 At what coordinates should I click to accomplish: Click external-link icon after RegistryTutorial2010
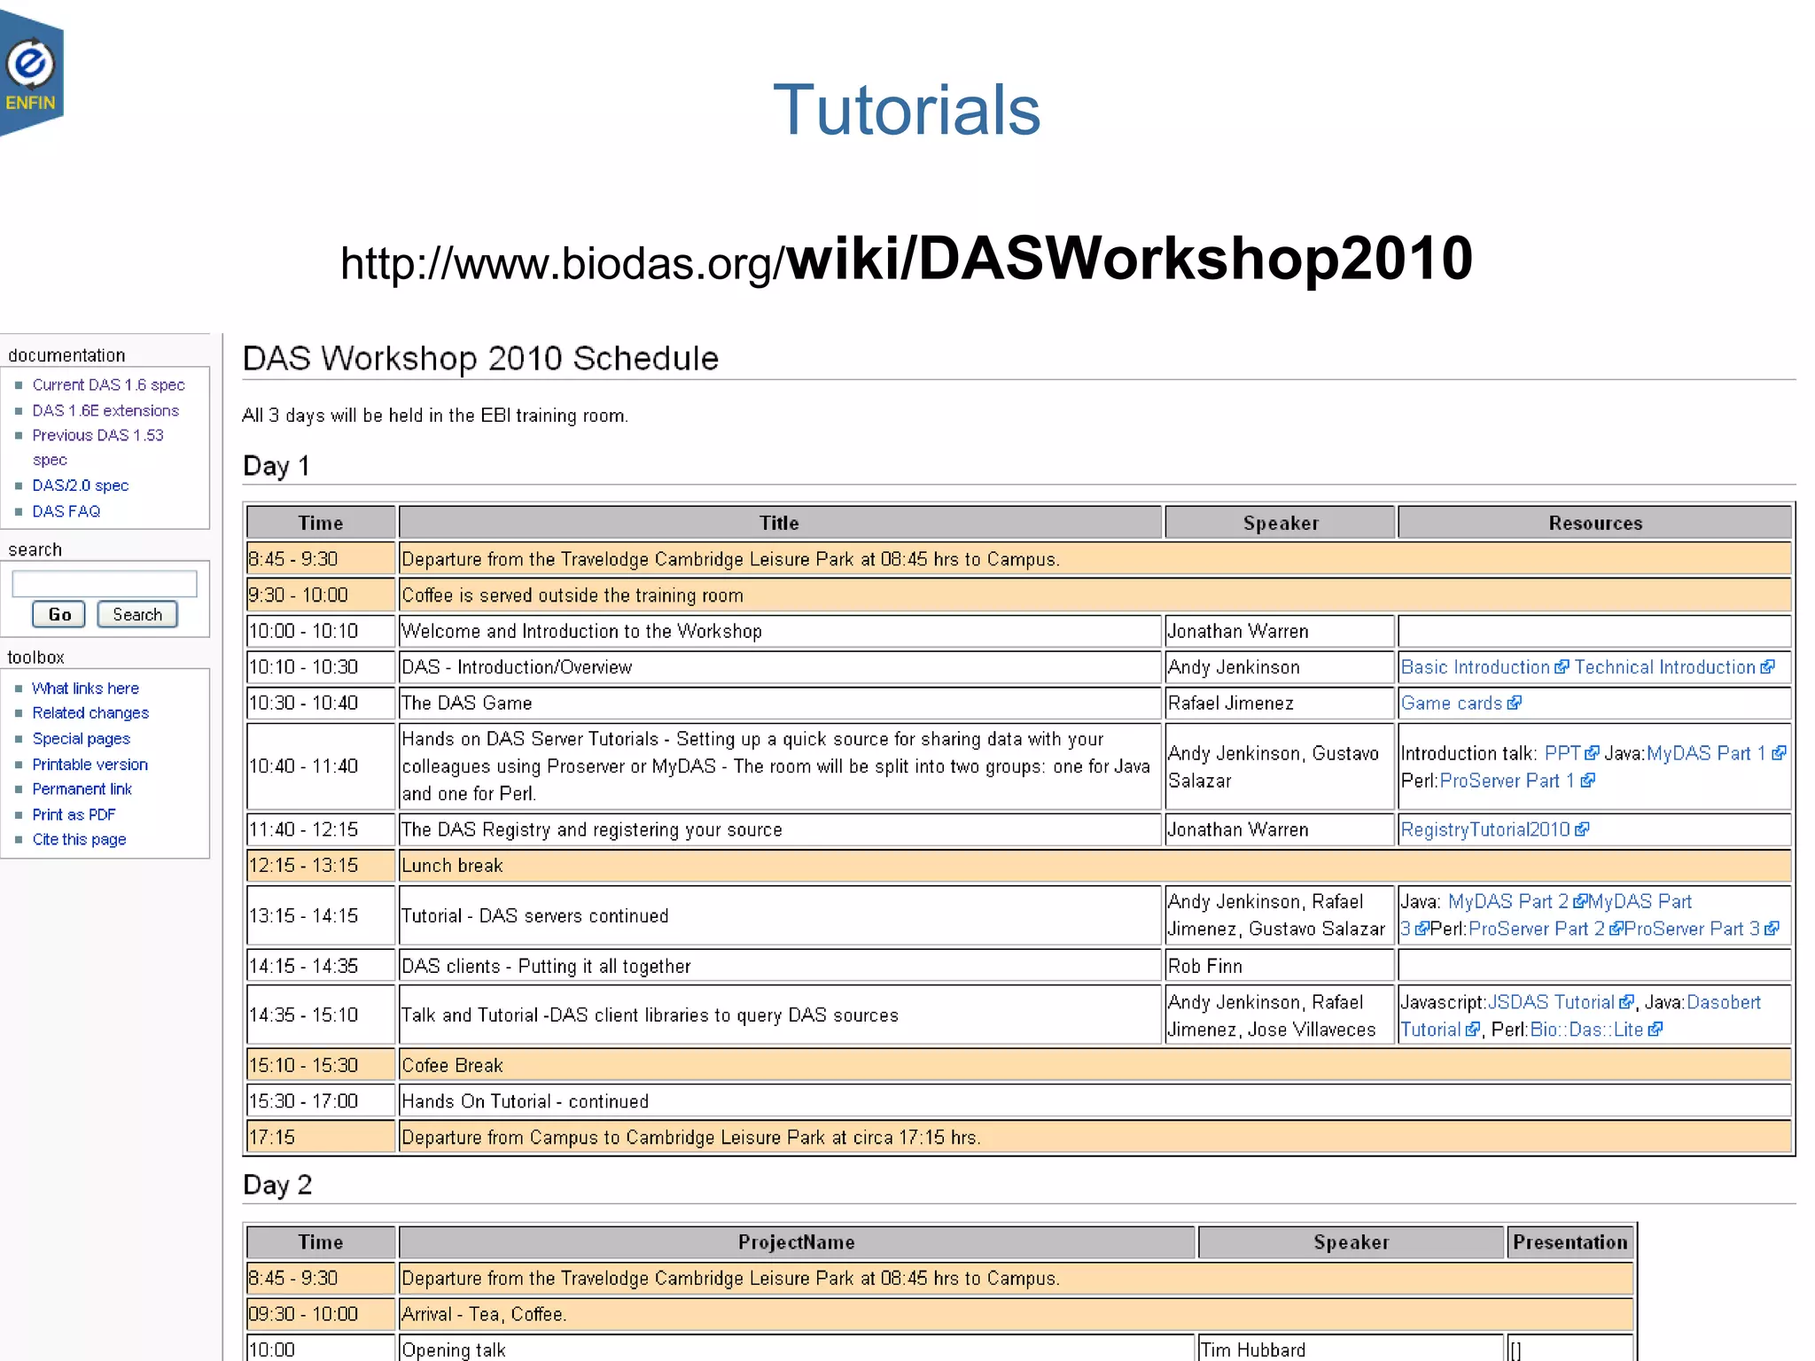(x=1582, y=829)
